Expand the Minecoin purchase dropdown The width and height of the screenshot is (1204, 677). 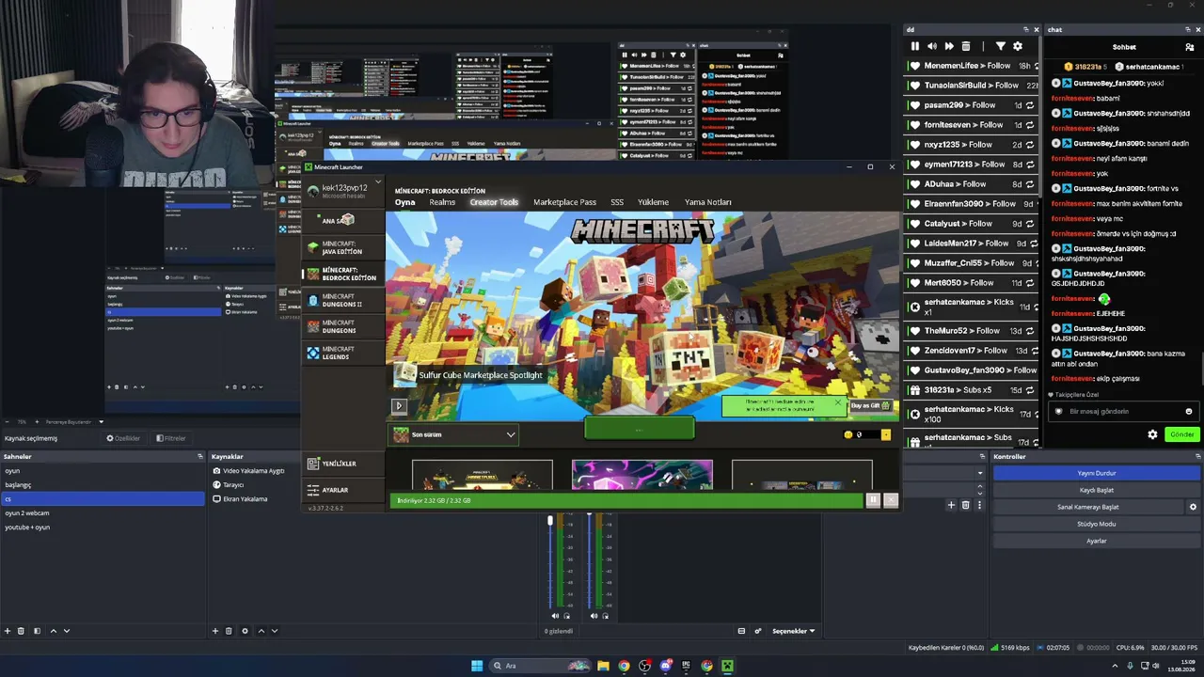pyautogui.click(x=886, y=434)
